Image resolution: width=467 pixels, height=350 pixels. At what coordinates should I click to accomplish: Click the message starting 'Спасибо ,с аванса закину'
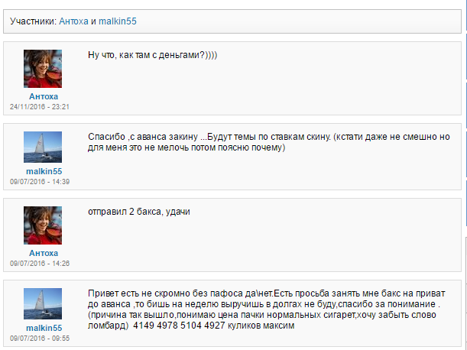click(x=268, y=142)
